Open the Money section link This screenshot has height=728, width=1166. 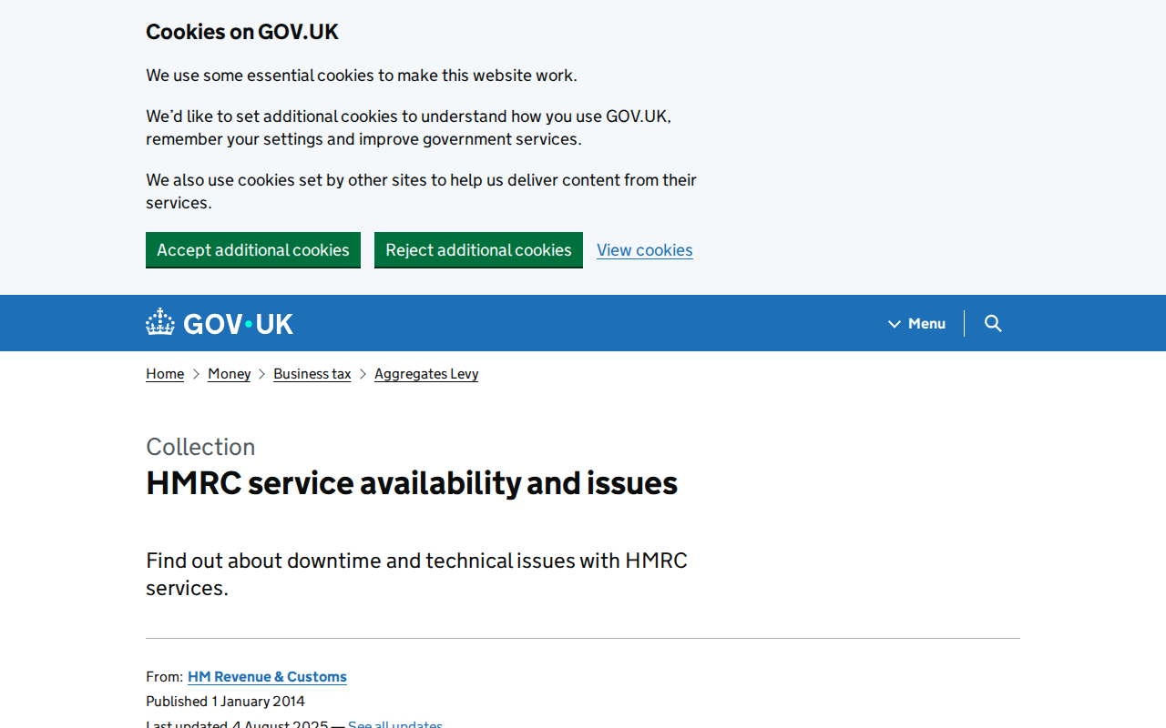coord(230,373)
